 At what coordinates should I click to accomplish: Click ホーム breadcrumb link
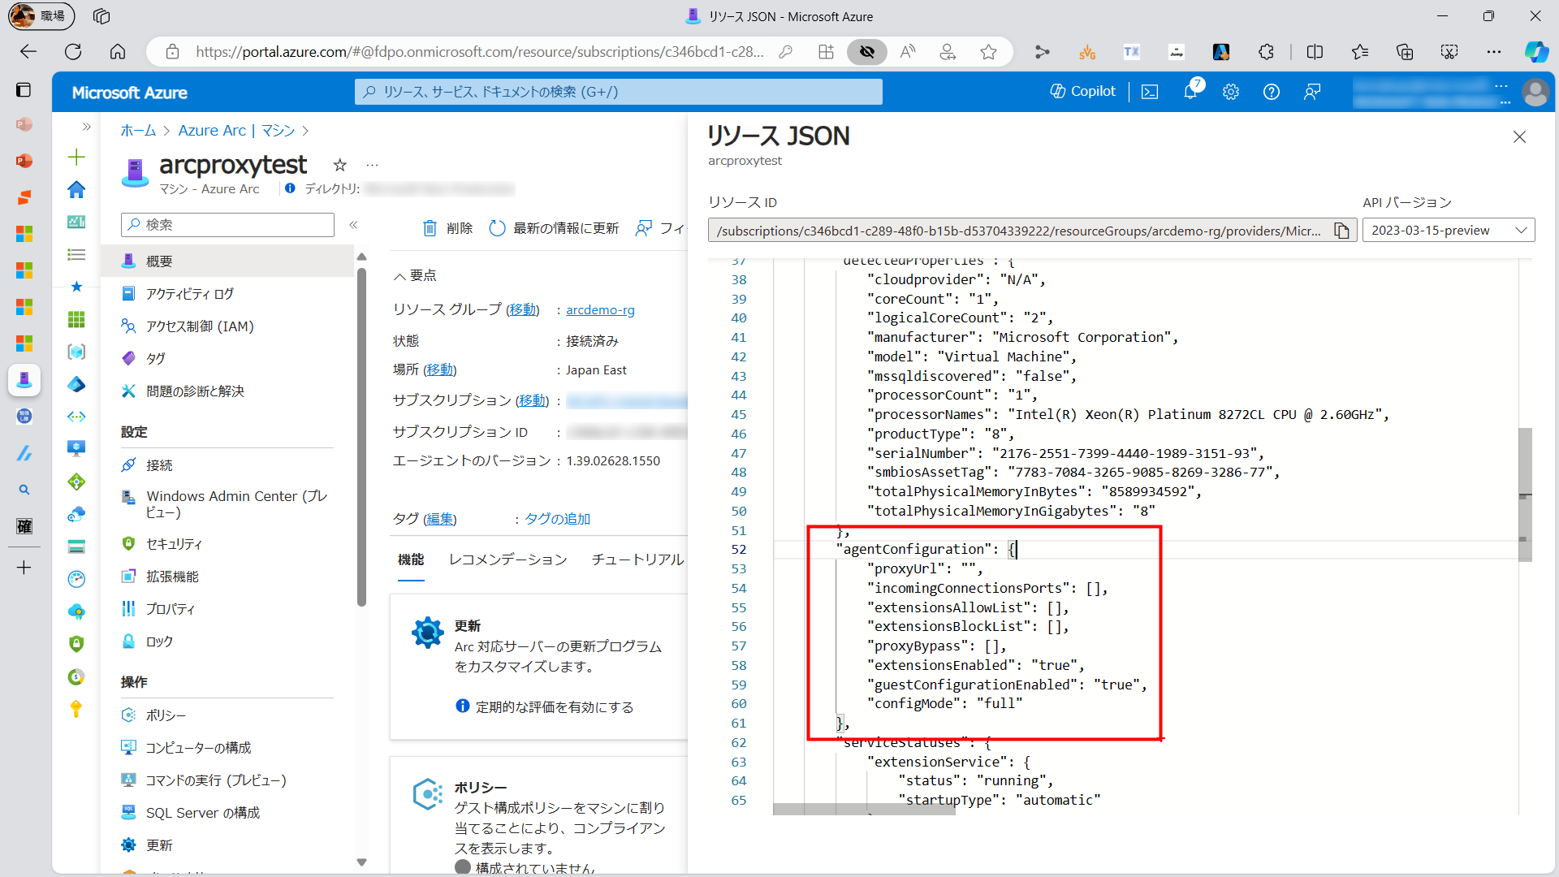click(138, 131)
